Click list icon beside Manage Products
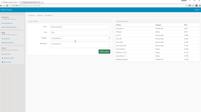The height and width of the screenshot is (112, 201). [x=2, y=27]
